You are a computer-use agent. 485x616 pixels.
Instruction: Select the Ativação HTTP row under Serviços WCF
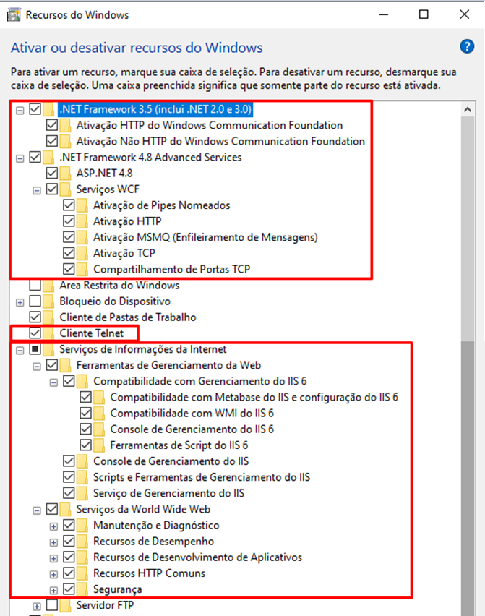(x=126, y=221)
